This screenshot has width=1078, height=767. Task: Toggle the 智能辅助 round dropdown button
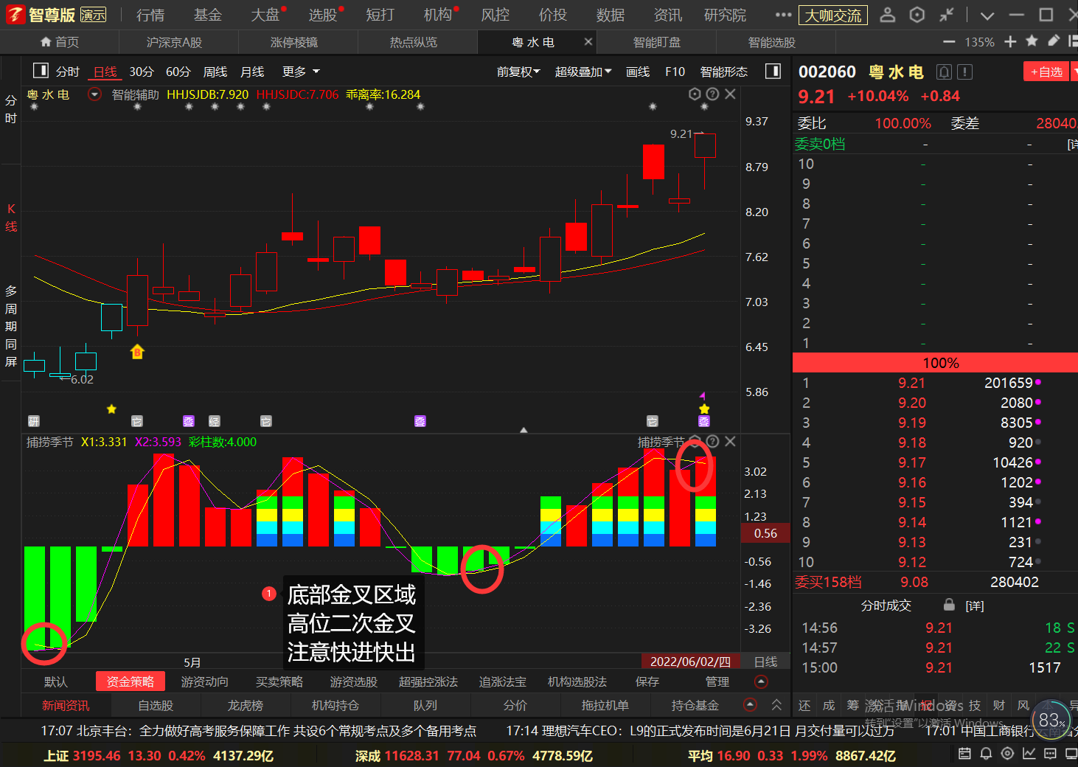click(x=94, y=94)
